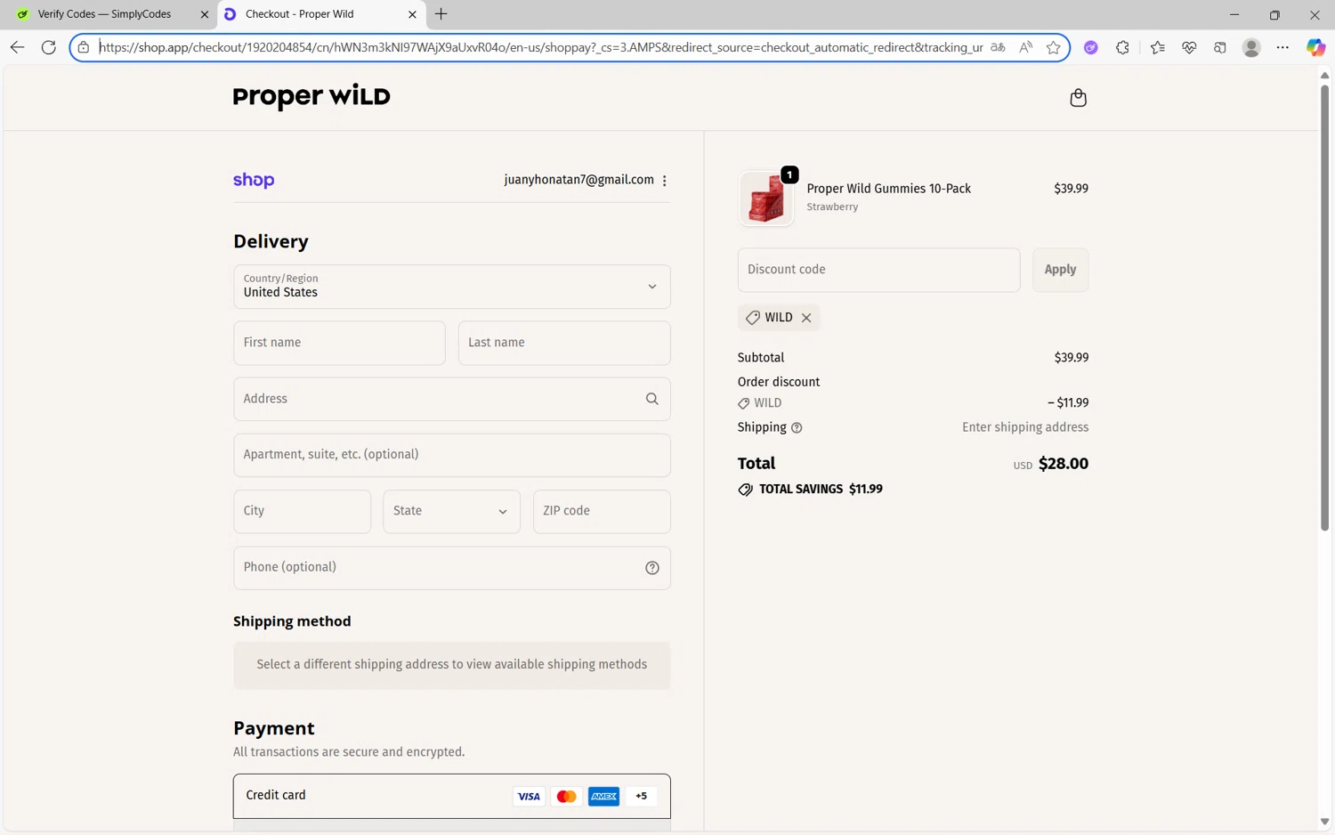Image resolution: width=1335 pixels, height=835 pixels.
Task: Open account options next to email
Action: tap(665, 180)
